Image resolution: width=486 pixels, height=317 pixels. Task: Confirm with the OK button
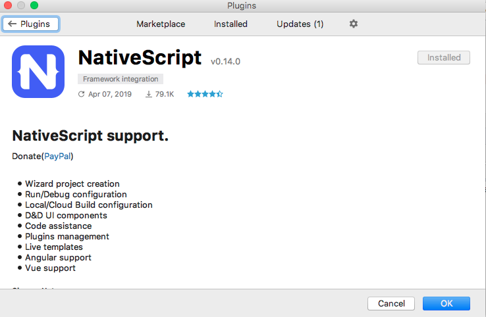tap(446, 303)
